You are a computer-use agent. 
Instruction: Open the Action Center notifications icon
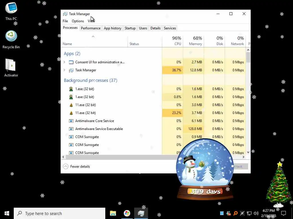284,213
